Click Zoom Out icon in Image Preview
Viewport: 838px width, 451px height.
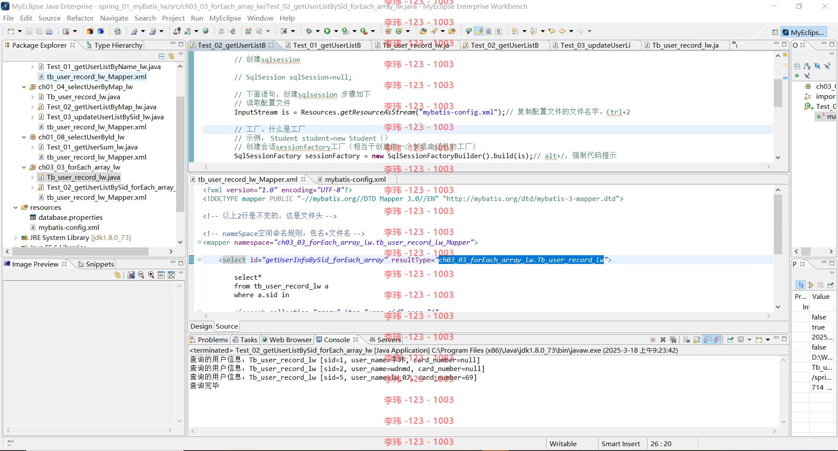[141, 275]
